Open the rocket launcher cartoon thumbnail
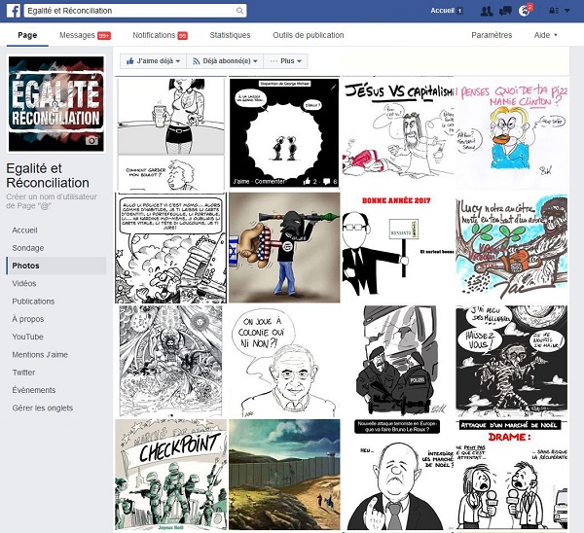This screenshot has width=584, height=533. (x=284, y=248)
